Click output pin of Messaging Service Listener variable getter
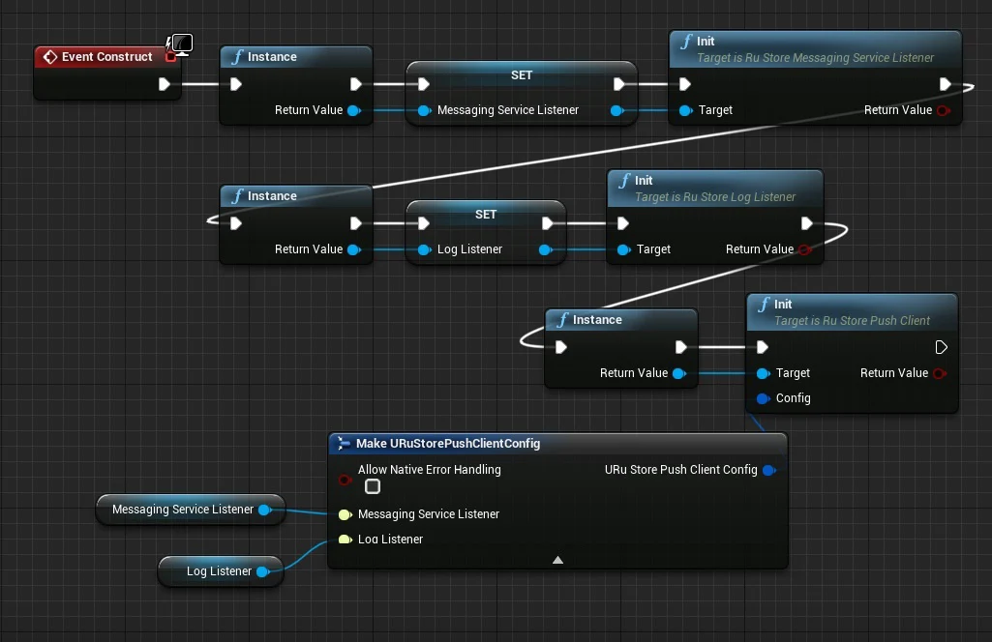Screen dimensions: 992x642 coord(265,510)
